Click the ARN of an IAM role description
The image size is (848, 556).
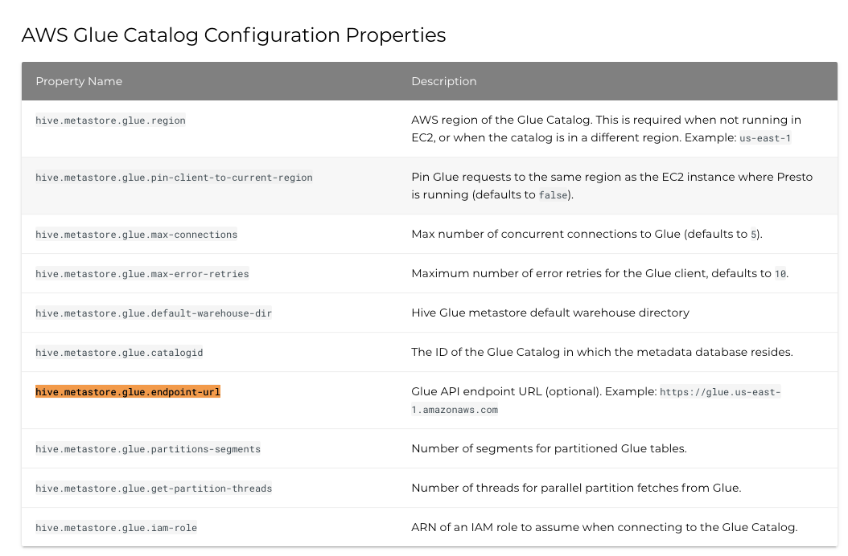[603, 527]
